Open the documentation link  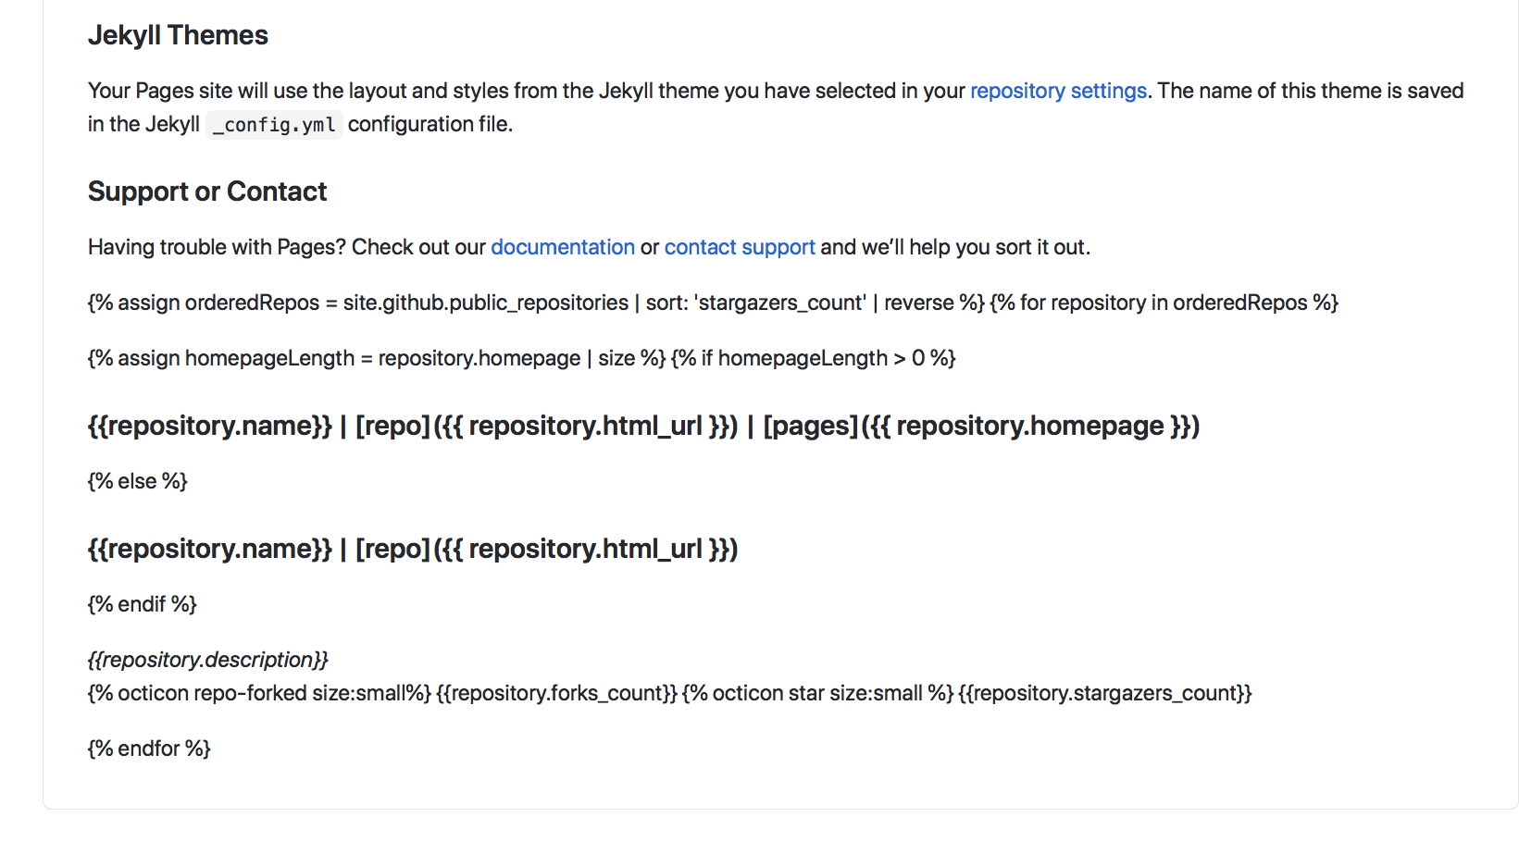(x=563, y=247)
